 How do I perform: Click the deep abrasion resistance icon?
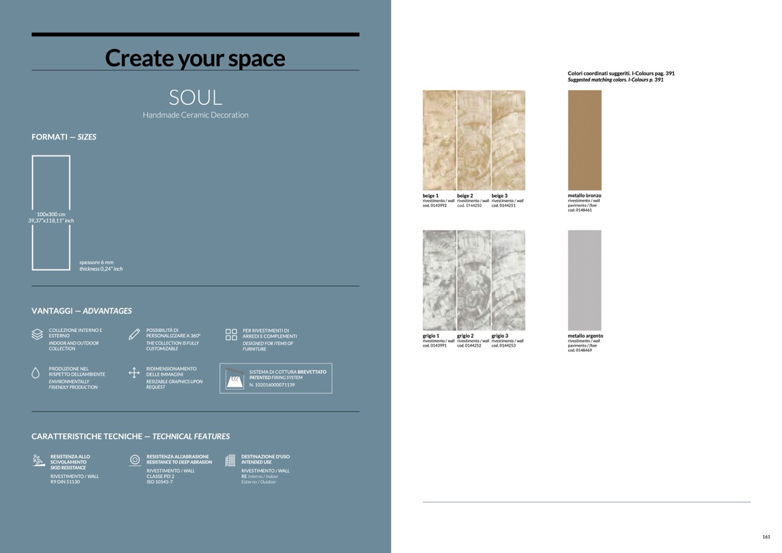coord(135,460)
